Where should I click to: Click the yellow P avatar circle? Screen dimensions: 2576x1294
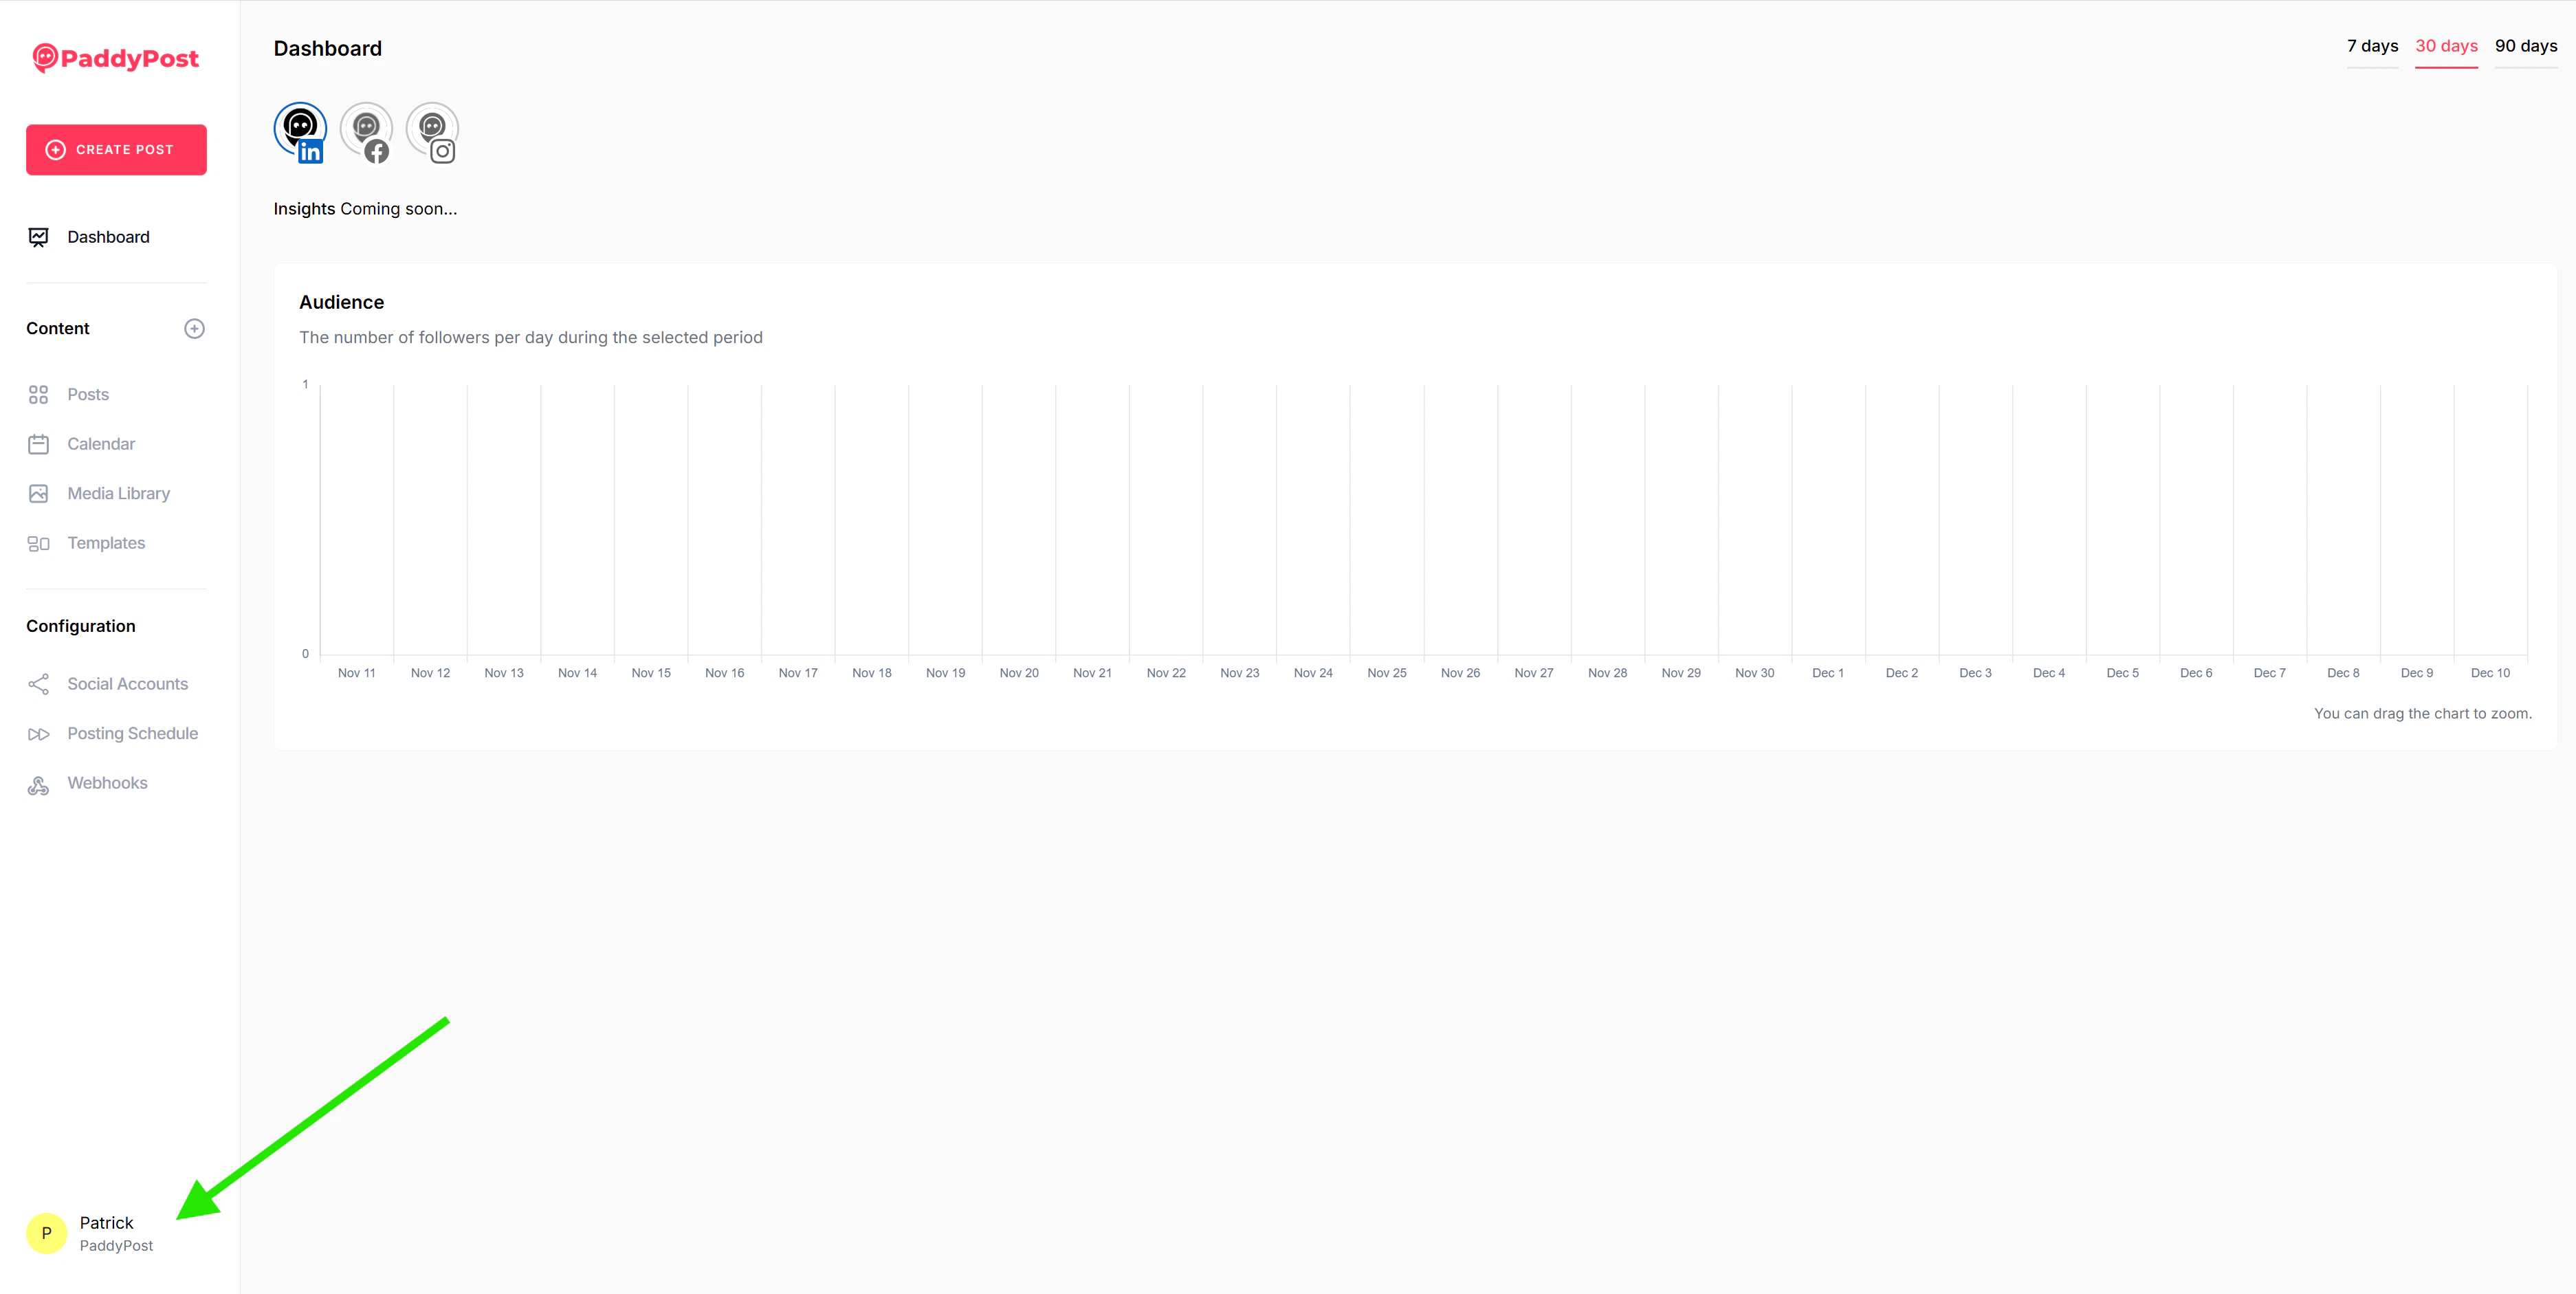(x=46, y=1233)
